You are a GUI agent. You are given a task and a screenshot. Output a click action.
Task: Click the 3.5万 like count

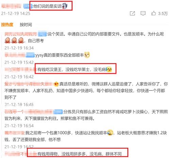pos(163,14)
